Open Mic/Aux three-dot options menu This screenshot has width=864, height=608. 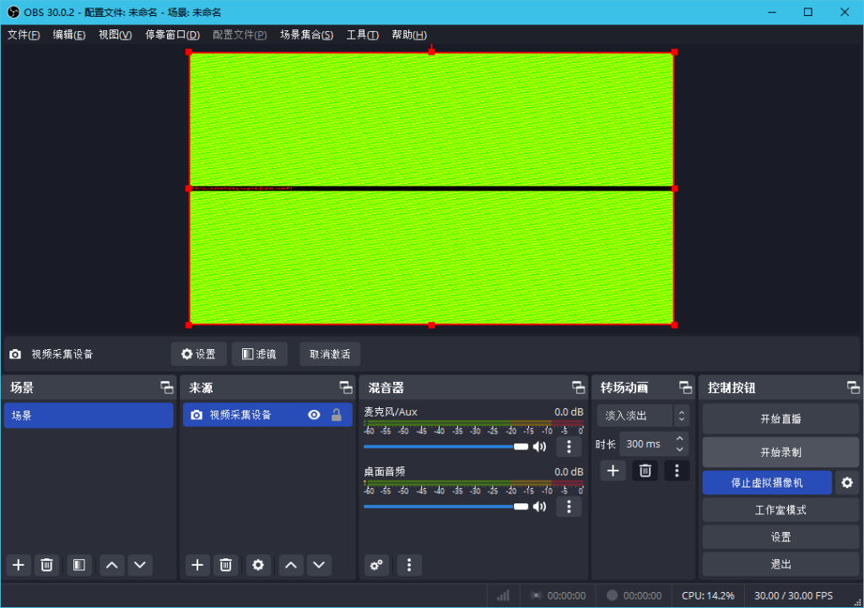(x=569, y=447)
